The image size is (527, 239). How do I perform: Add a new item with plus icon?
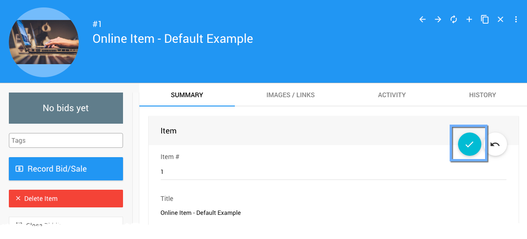click(469, 20)
